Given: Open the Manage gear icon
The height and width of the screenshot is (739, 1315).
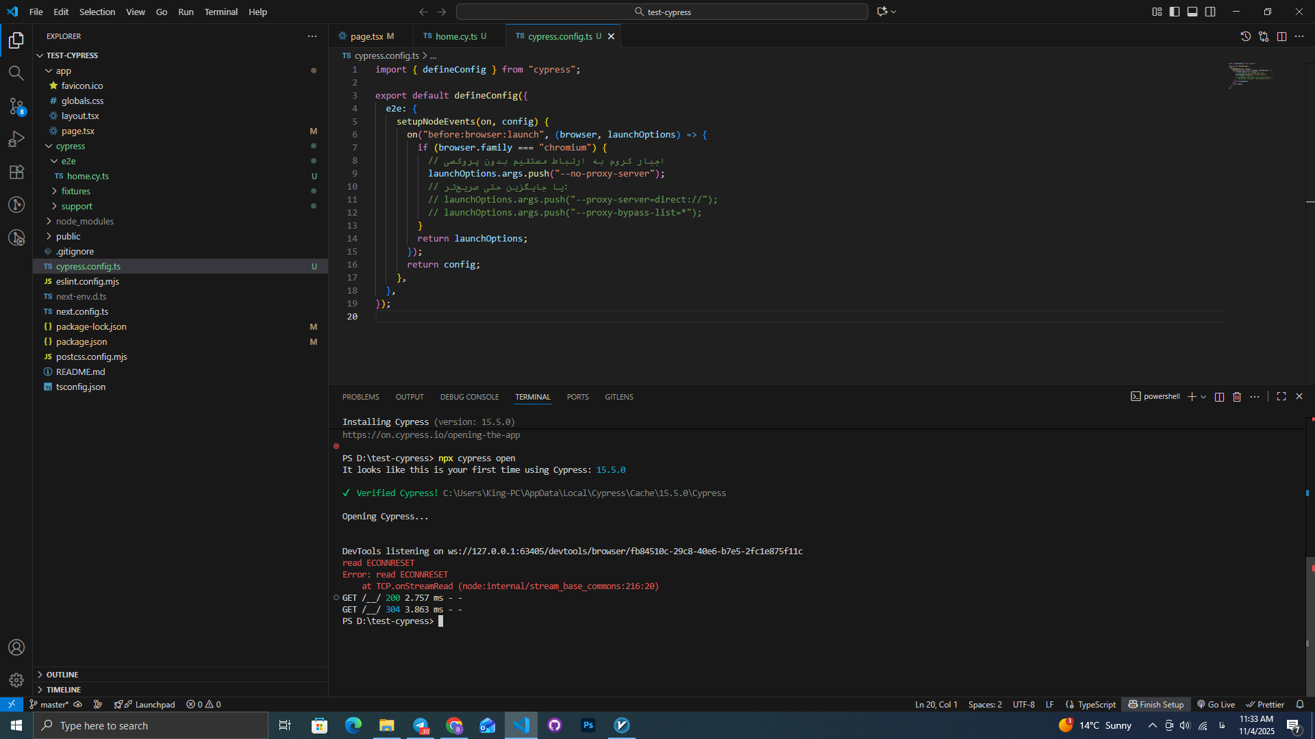Looking at the screenshot, I should (16, 680).
